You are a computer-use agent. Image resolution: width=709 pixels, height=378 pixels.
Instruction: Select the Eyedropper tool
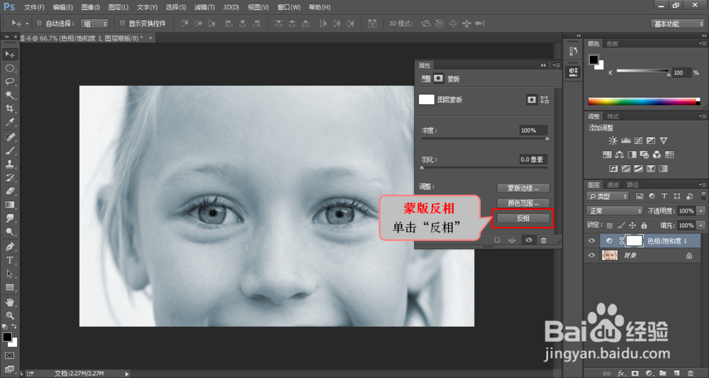pyautogui.click(x=10, y=122)
